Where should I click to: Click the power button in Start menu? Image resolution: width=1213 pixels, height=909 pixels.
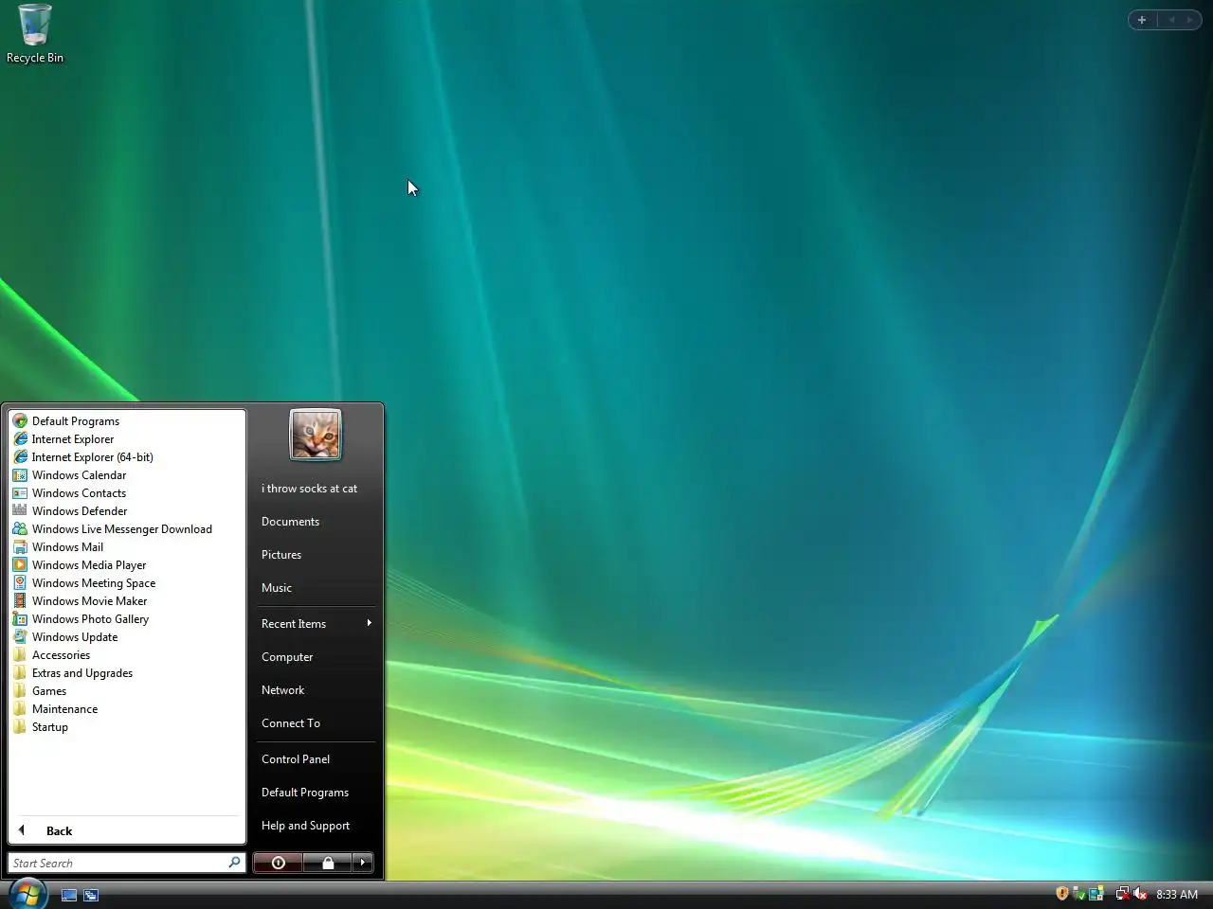coord(279,863)
